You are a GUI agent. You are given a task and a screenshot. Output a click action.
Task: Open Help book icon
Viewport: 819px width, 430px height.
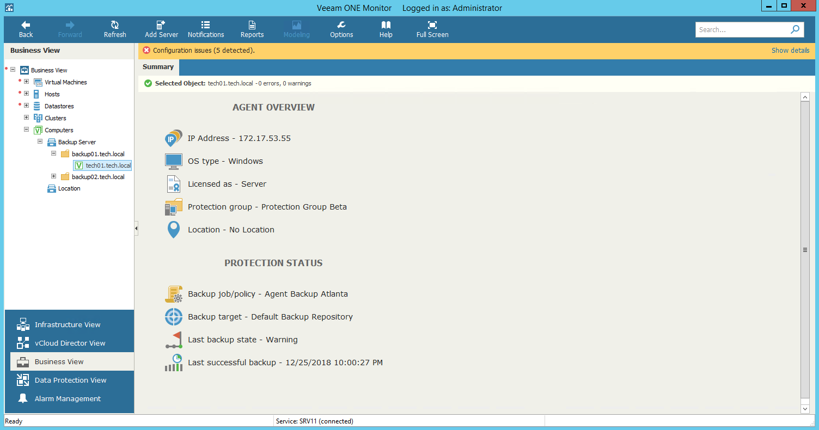pyautogui.click(x=386, y=25)
